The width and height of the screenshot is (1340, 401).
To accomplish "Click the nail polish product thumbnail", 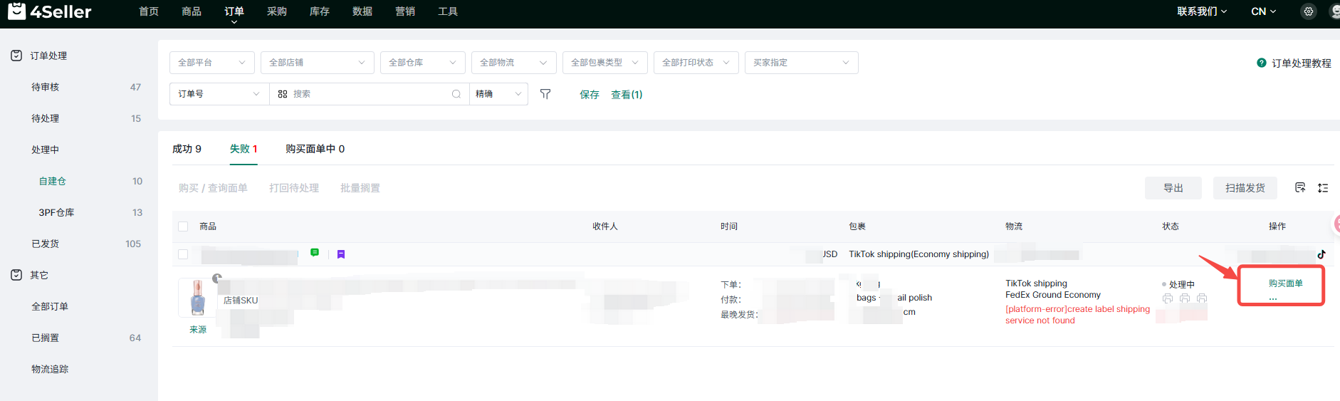I will (x=197, y=298).
